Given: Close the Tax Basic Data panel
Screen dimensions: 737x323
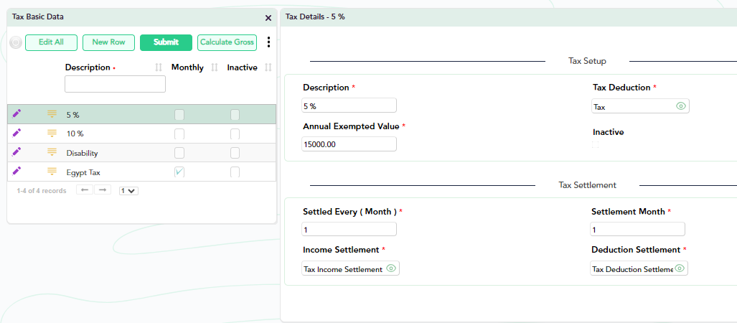Looking at the screenshot, I should click(268, 18).
